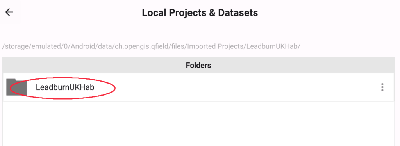Click the empty list area below folders

198,124
